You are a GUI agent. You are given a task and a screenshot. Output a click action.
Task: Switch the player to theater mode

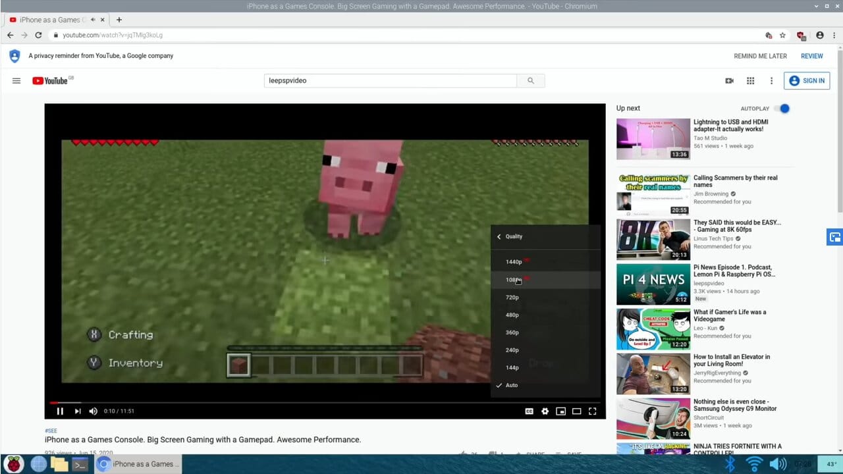(x=576, y=410)
